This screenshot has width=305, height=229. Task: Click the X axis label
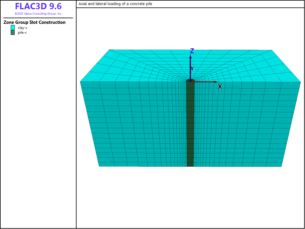[x=220, y=86]
